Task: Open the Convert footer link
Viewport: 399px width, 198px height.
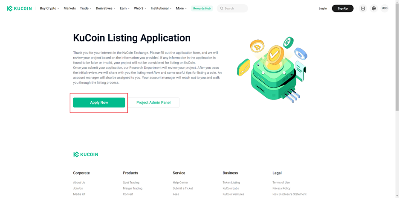Action: 128,194
